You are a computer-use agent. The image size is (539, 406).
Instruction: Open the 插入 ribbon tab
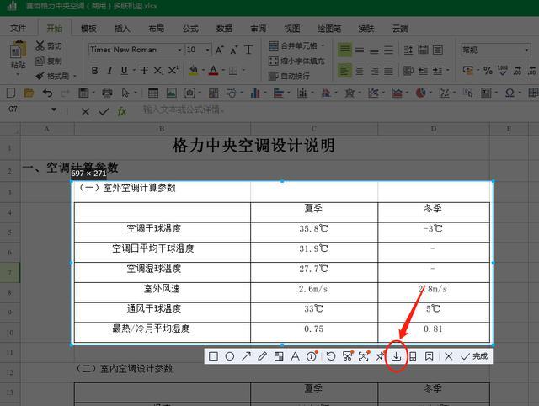(x=122, y=28)
